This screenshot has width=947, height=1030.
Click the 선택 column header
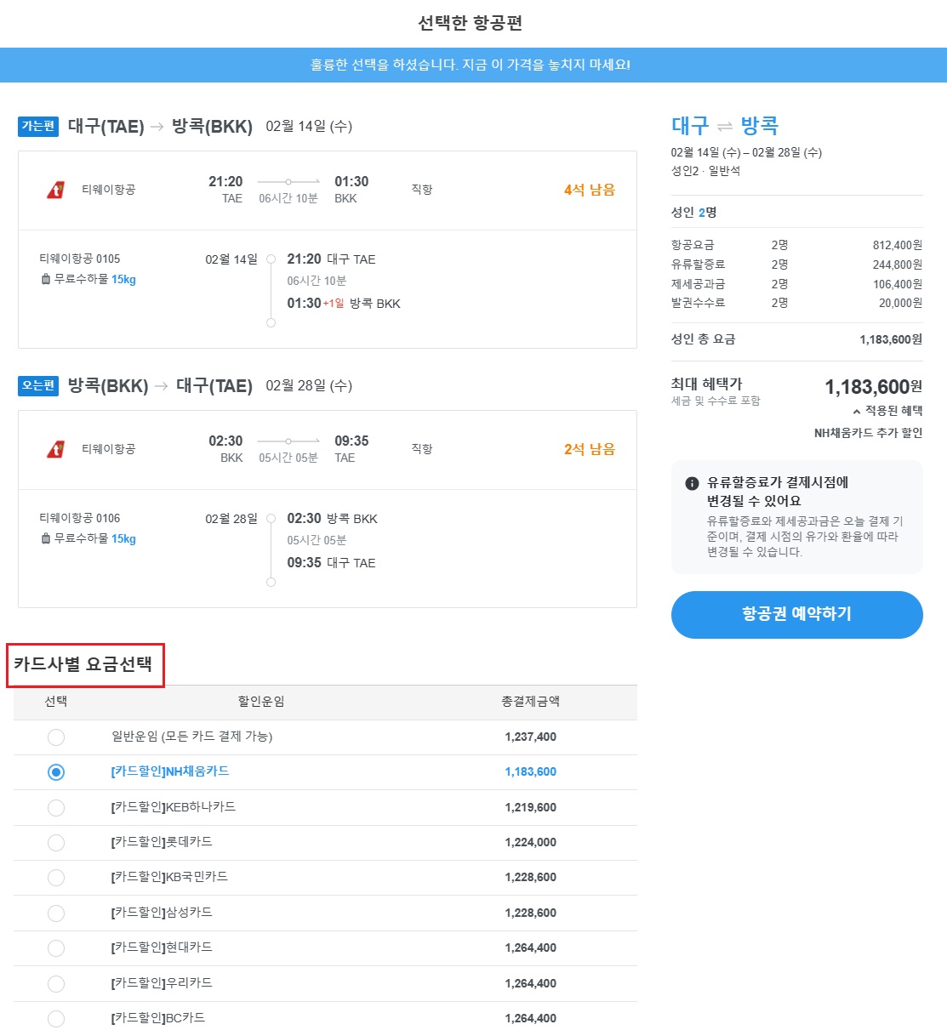tap(56, 702)
